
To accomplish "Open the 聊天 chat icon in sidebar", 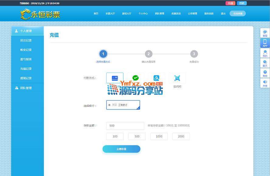I will coord(265,63).
